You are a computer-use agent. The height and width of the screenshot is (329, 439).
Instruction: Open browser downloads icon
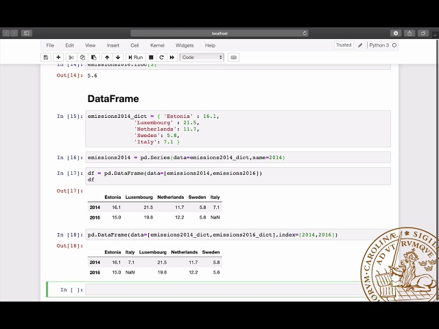pos(396,34)
